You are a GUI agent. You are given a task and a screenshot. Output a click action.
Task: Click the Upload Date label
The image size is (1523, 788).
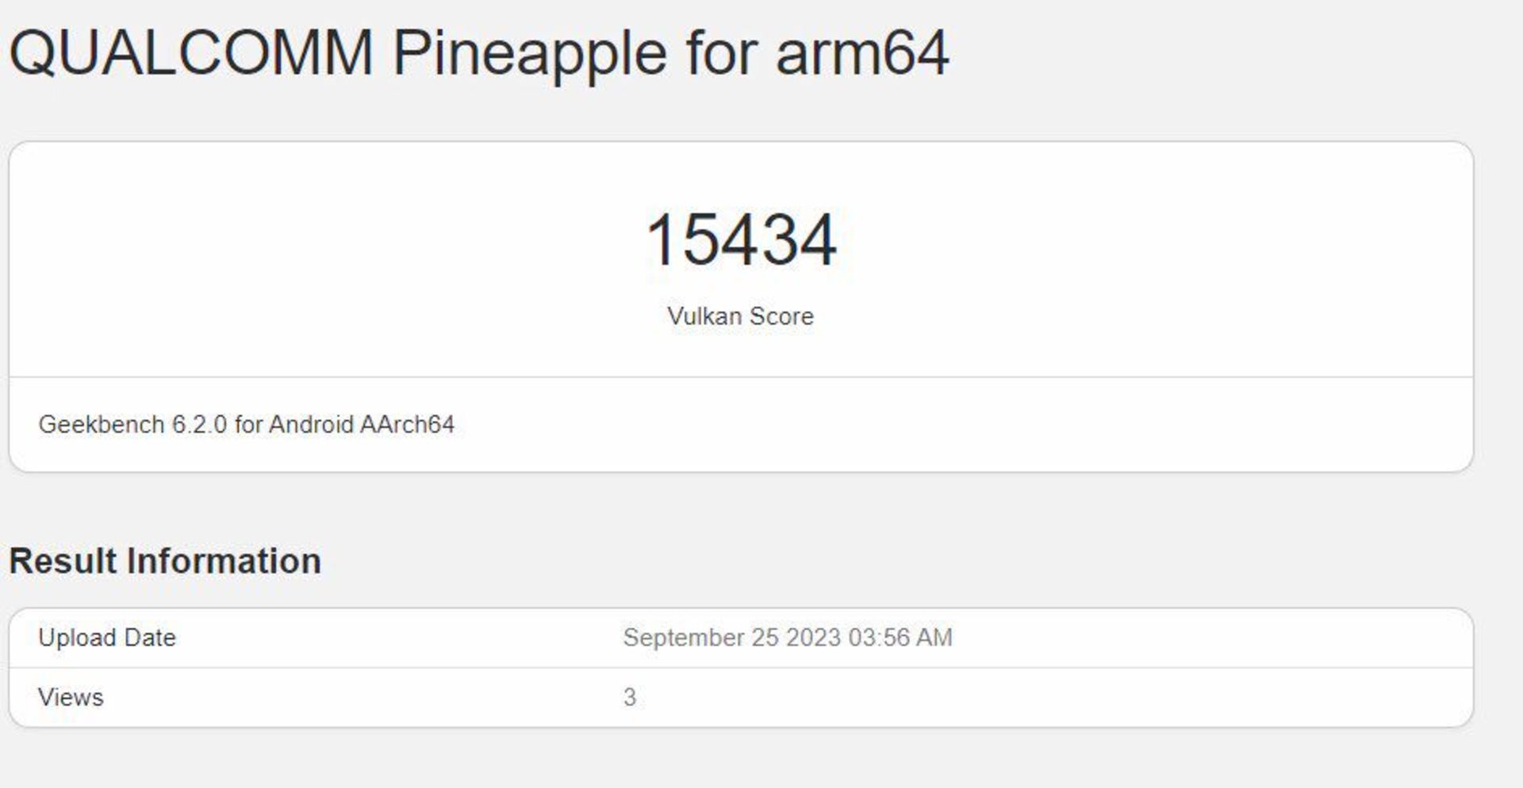[x=107, y=638]
